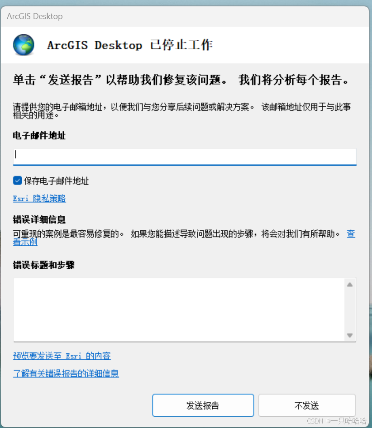Click the 错误详细信息 heading
This screenshot has height=428, width=372.
click(39, 219)
